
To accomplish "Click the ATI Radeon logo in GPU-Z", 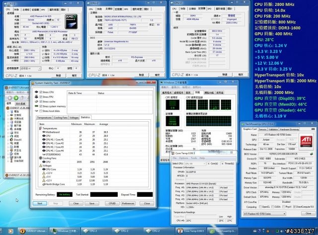I will click(x=307, y=141).
